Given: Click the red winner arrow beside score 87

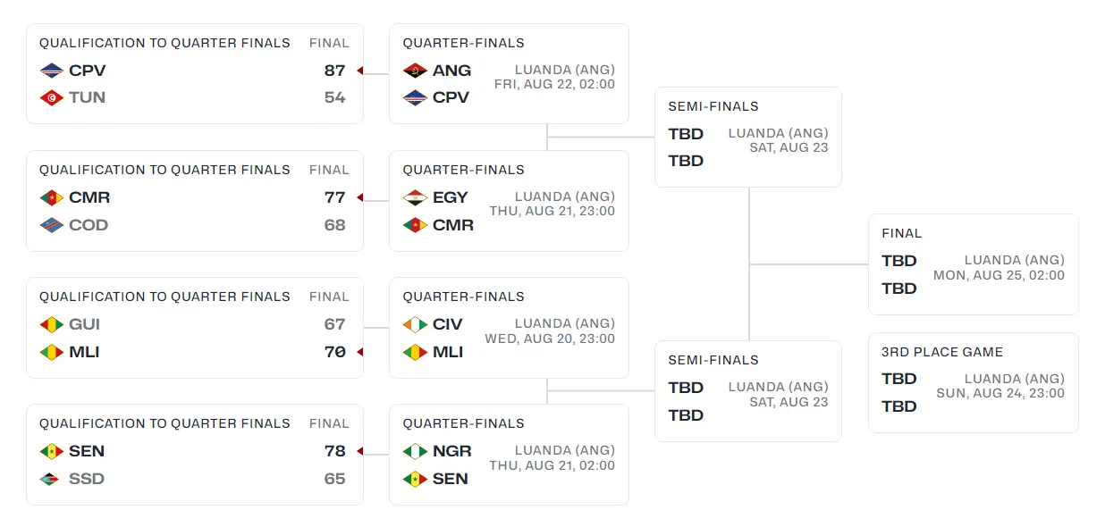Looking at the screenshot, I should pos(359,71).
